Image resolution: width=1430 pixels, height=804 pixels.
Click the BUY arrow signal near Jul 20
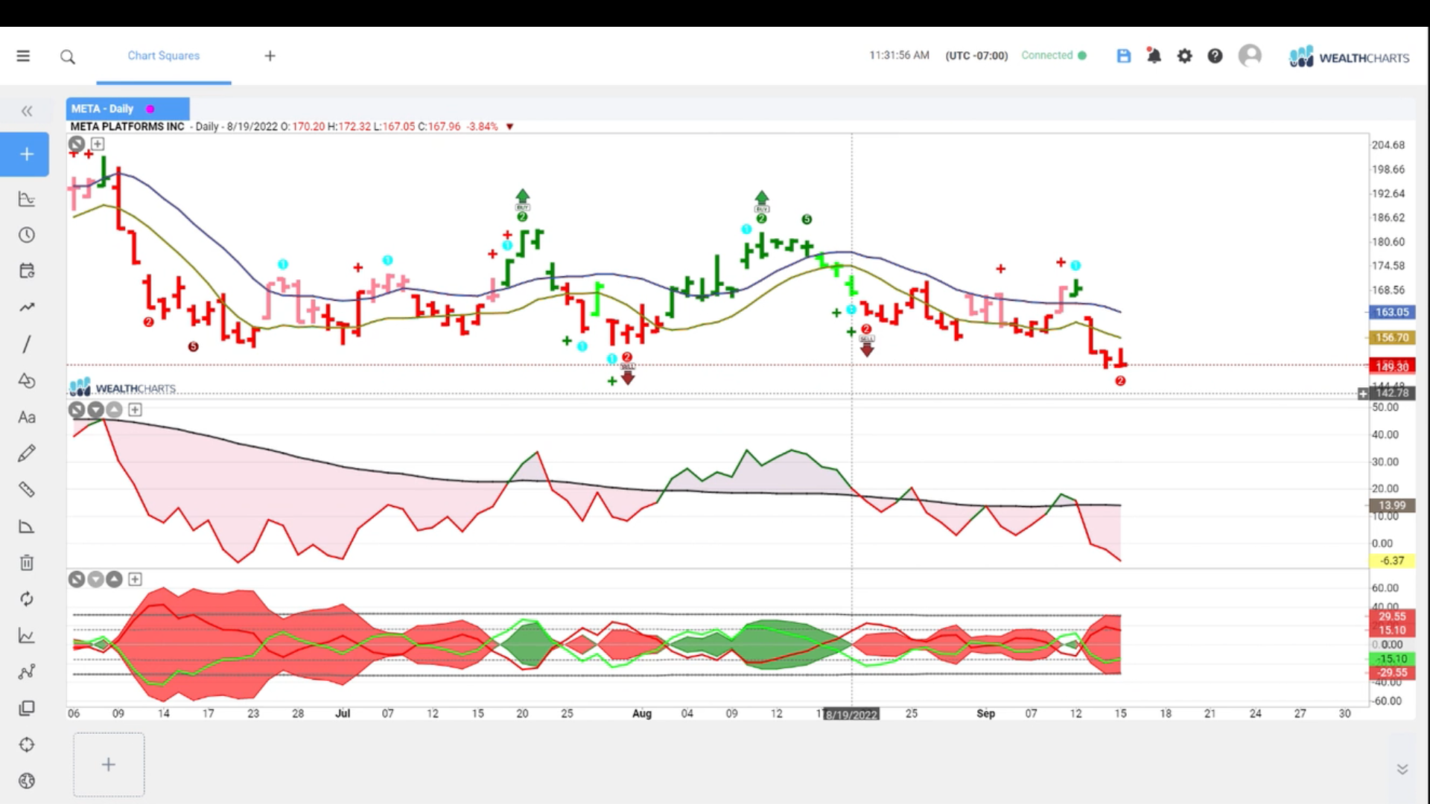(522, 200)
